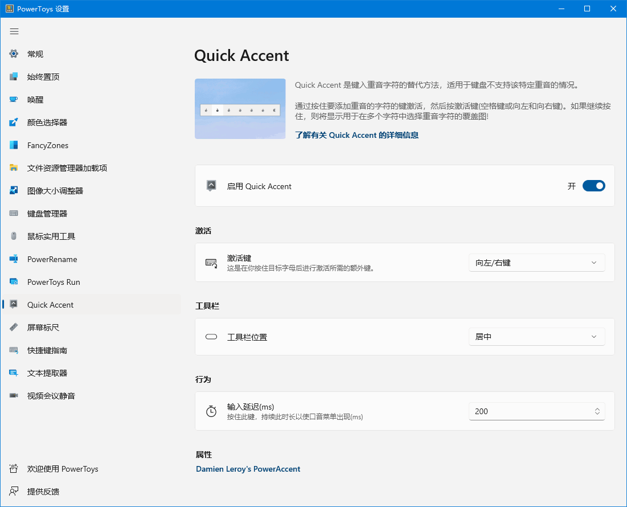Click the 激活 section heading
The width and height of the screenshot is (627, 507).
click(x=203, y=231)
